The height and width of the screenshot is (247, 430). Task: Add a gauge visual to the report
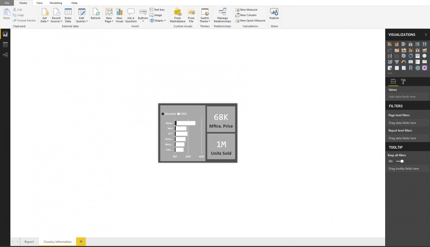pyautogui.click(x=404, y=62)
